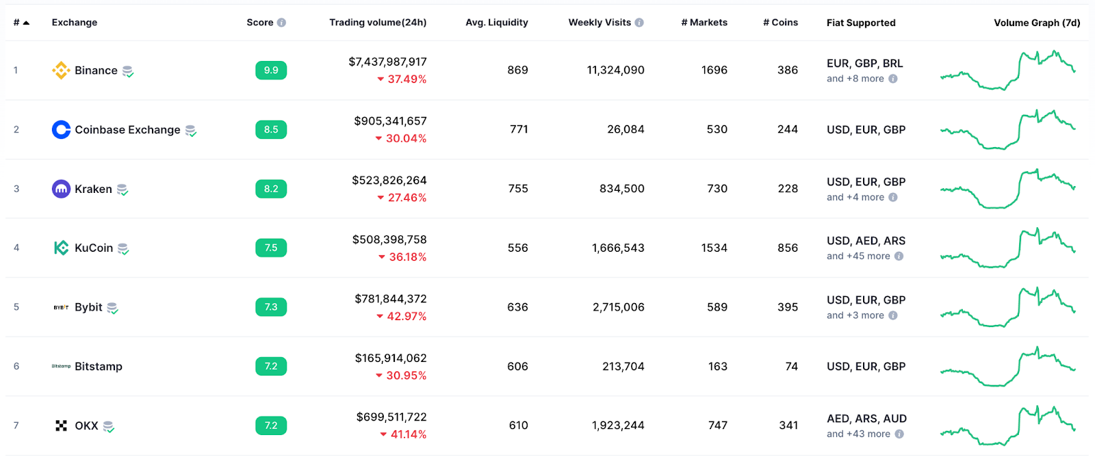Click the Binance logo icon
This screenshot has width=1095, height=457.
pos(61,70)
